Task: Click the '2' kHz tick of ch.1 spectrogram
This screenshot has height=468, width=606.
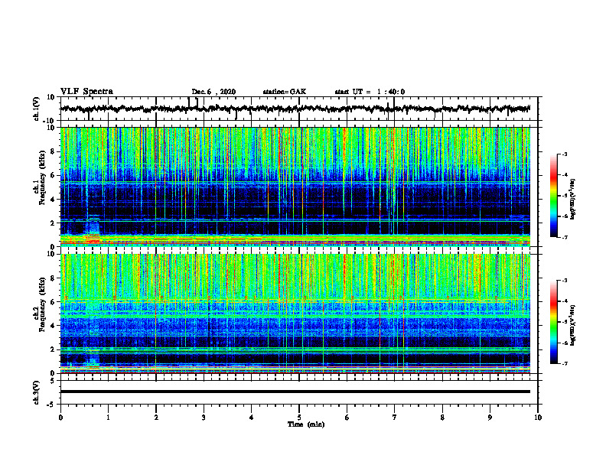Action: 53,223
